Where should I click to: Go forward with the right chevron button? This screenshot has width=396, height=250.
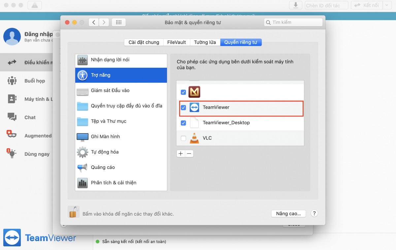[x=104, y=22]
